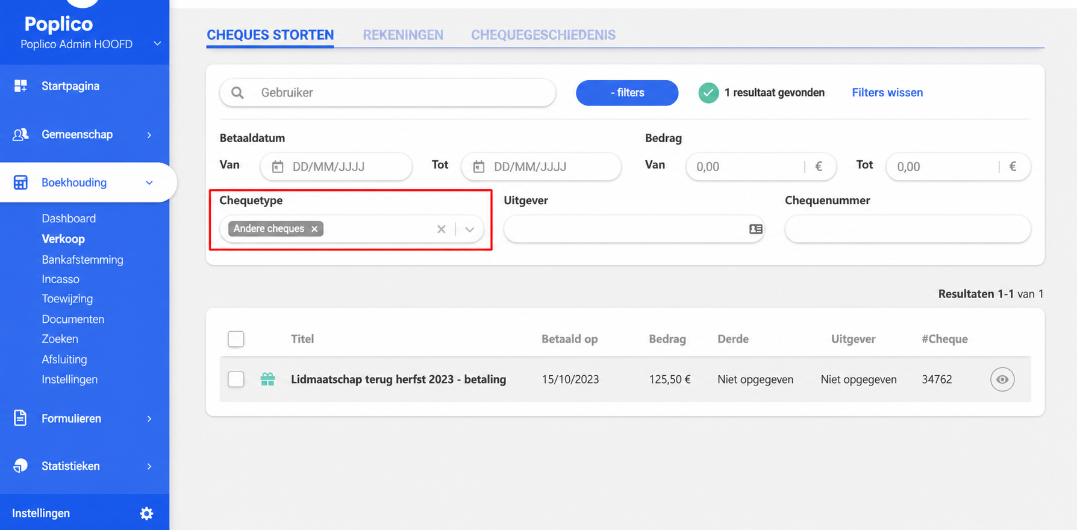Click the Statistieken pie chart icon
This screenshot has width=1077, height=530.
pos(20,466)
